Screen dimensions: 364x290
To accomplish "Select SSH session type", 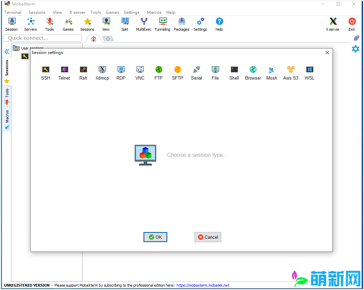I will coord(45,73).
